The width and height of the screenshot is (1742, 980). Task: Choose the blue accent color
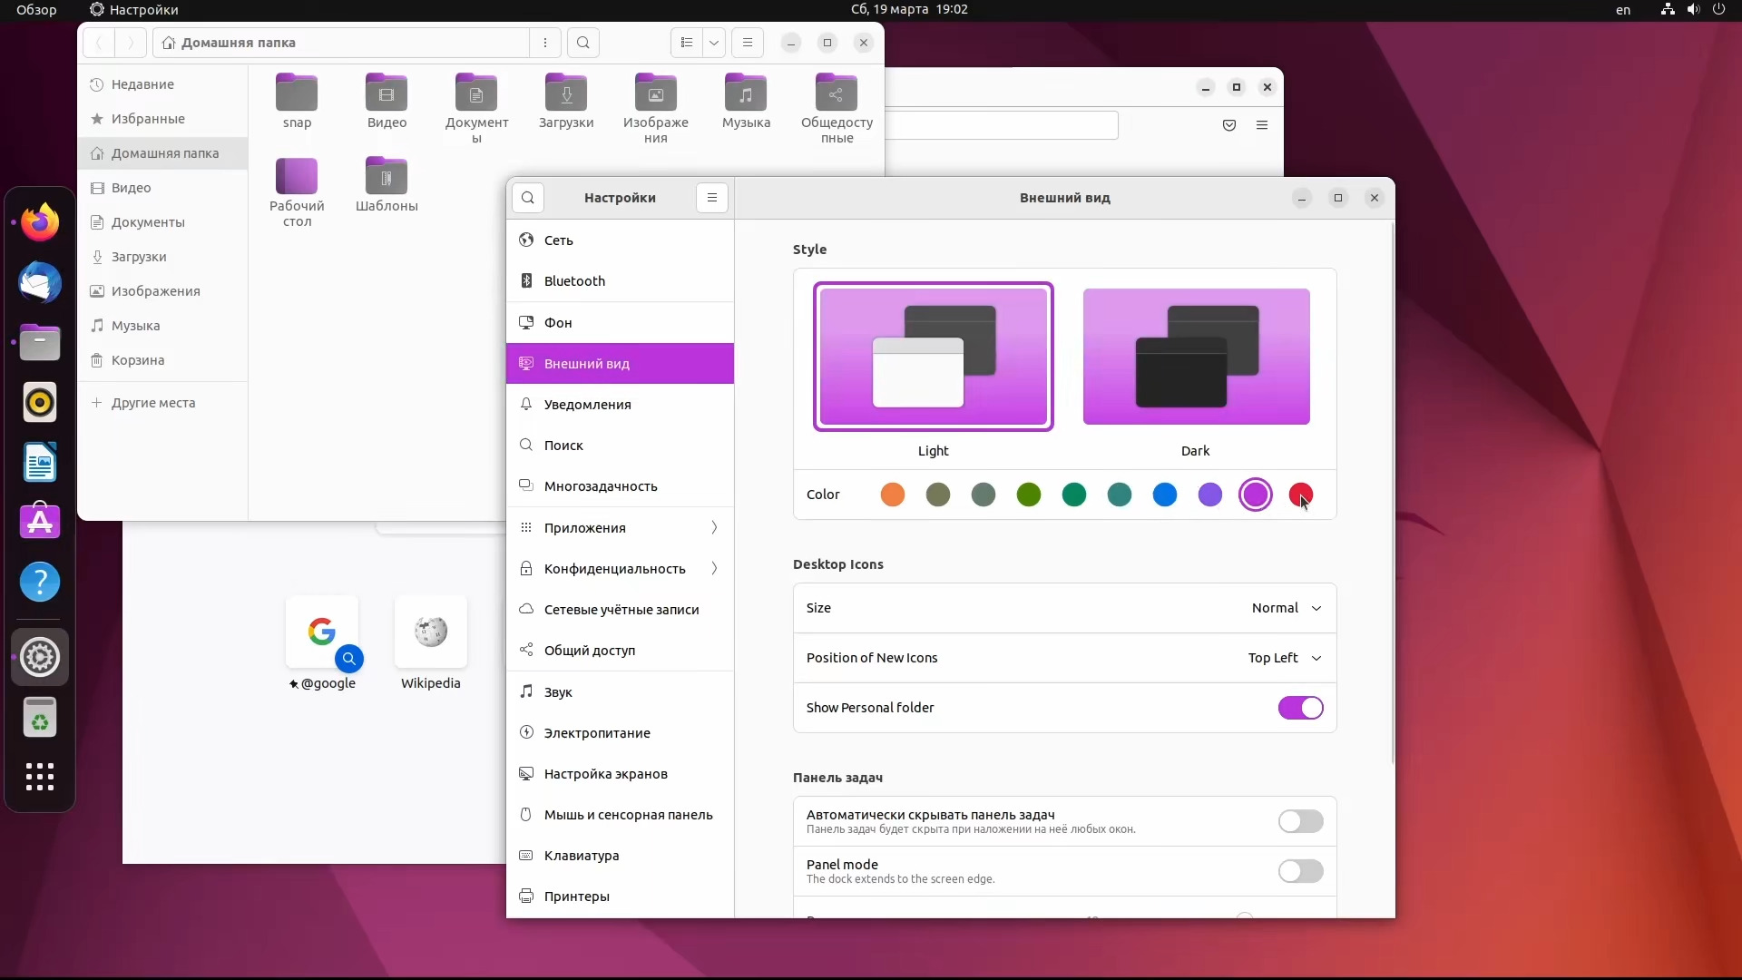point(1165,495)
